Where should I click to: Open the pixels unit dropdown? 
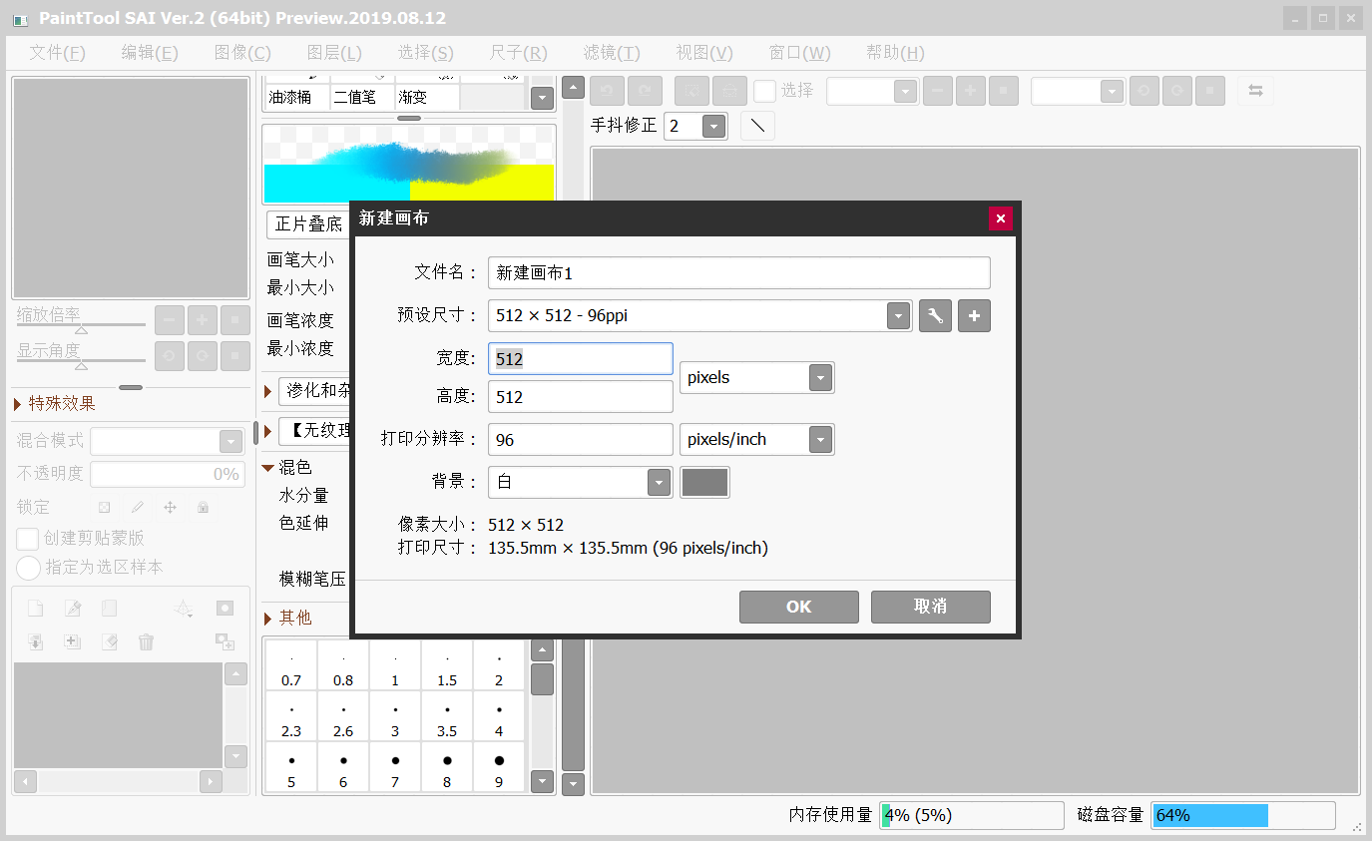[x=820, y=378]
